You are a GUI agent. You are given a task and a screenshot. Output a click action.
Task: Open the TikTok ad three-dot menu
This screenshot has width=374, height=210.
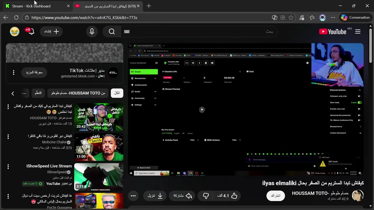point(13,72)
